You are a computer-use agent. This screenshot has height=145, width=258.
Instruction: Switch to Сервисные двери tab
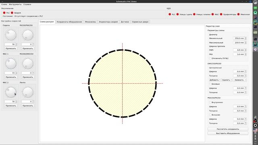(x=140, y=22)
